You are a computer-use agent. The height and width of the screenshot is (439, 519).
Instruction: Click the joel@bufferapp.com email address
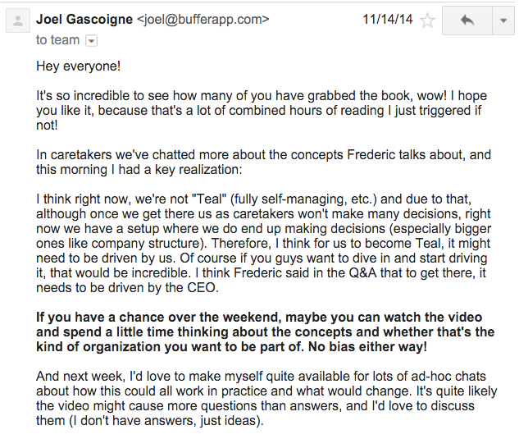click(x=203, y=20)
